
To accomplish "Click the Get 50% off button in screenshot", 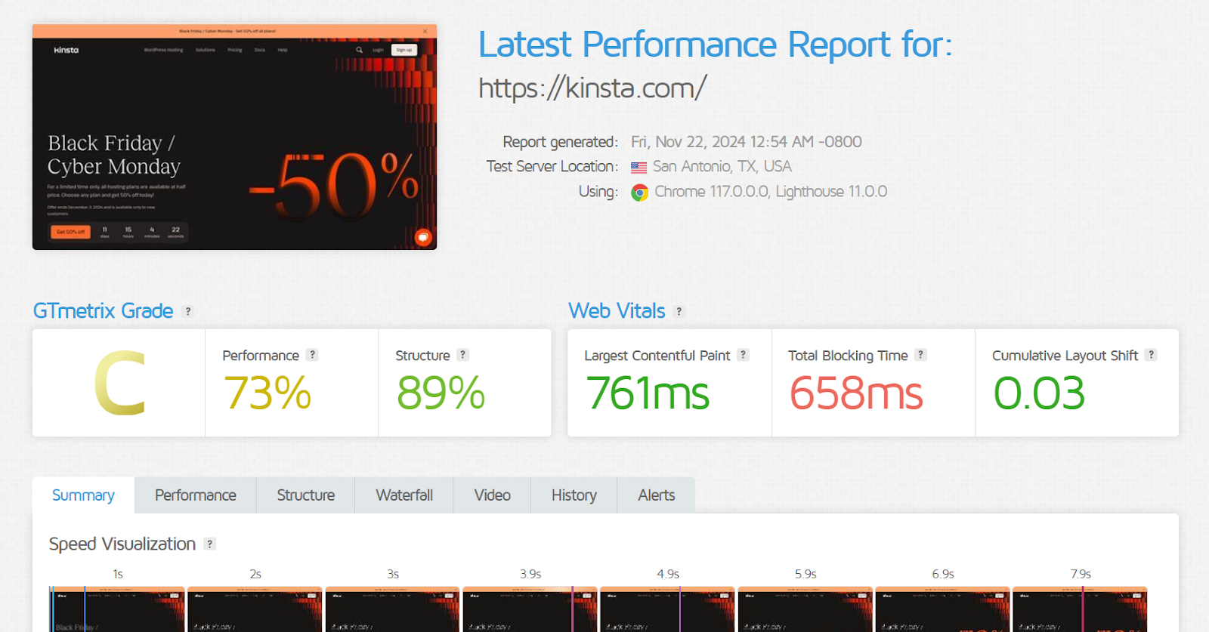I will click(70, 232).
